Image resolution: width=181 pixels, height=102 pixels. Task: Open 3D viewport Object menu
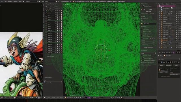tap(62, 98)
